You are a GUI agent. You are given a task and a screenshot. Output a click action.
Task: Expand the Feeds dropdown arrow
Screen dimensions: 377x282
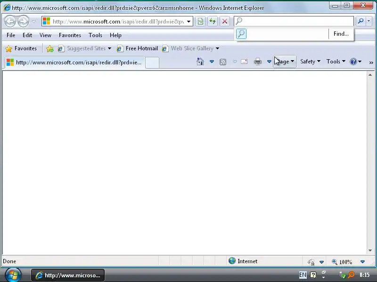pyautogui.click(x=235, y=62)
